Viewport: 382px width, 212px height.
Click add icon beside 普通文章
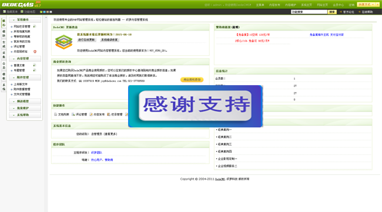35,65
